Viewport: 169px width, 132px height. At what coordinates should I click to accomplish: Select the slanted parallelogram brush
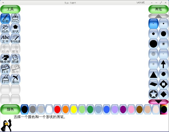pos(154,84)
